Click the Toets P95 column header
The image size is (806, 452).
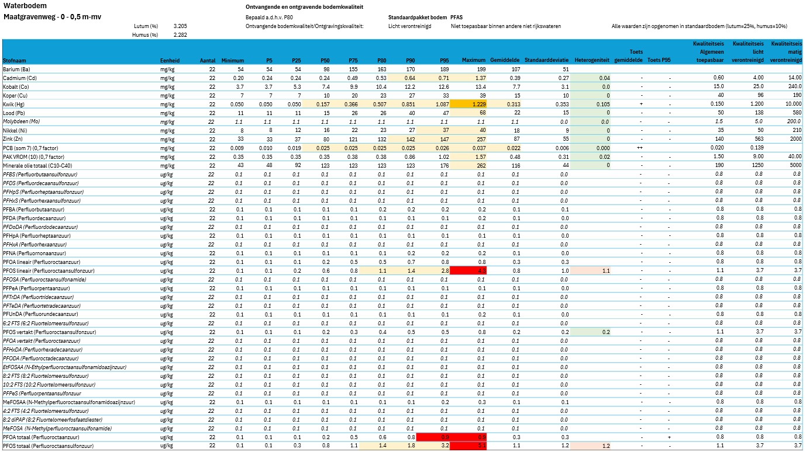point(659,60)
